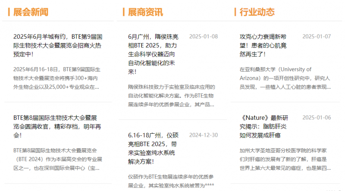The height and width of the screenshot is (191, 345).
Task: Open the 展商资讯 section heading
Action: [145, 12]
